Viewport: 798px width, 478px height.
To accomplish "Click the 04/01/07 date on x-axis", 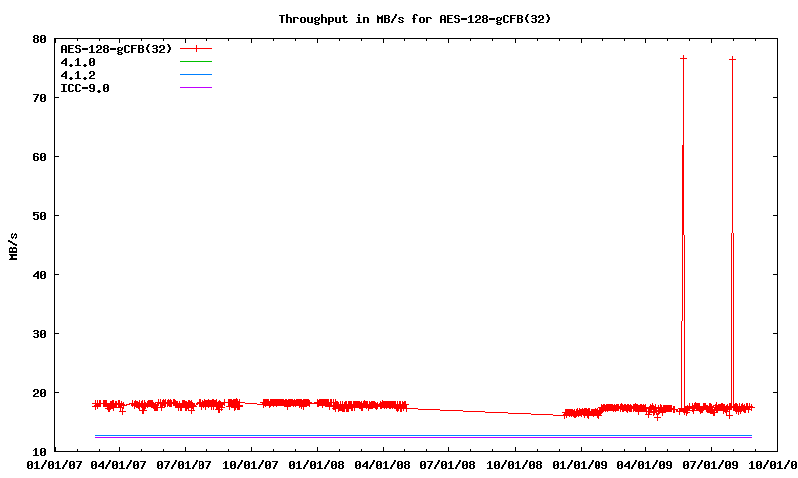I will point(120,465).
